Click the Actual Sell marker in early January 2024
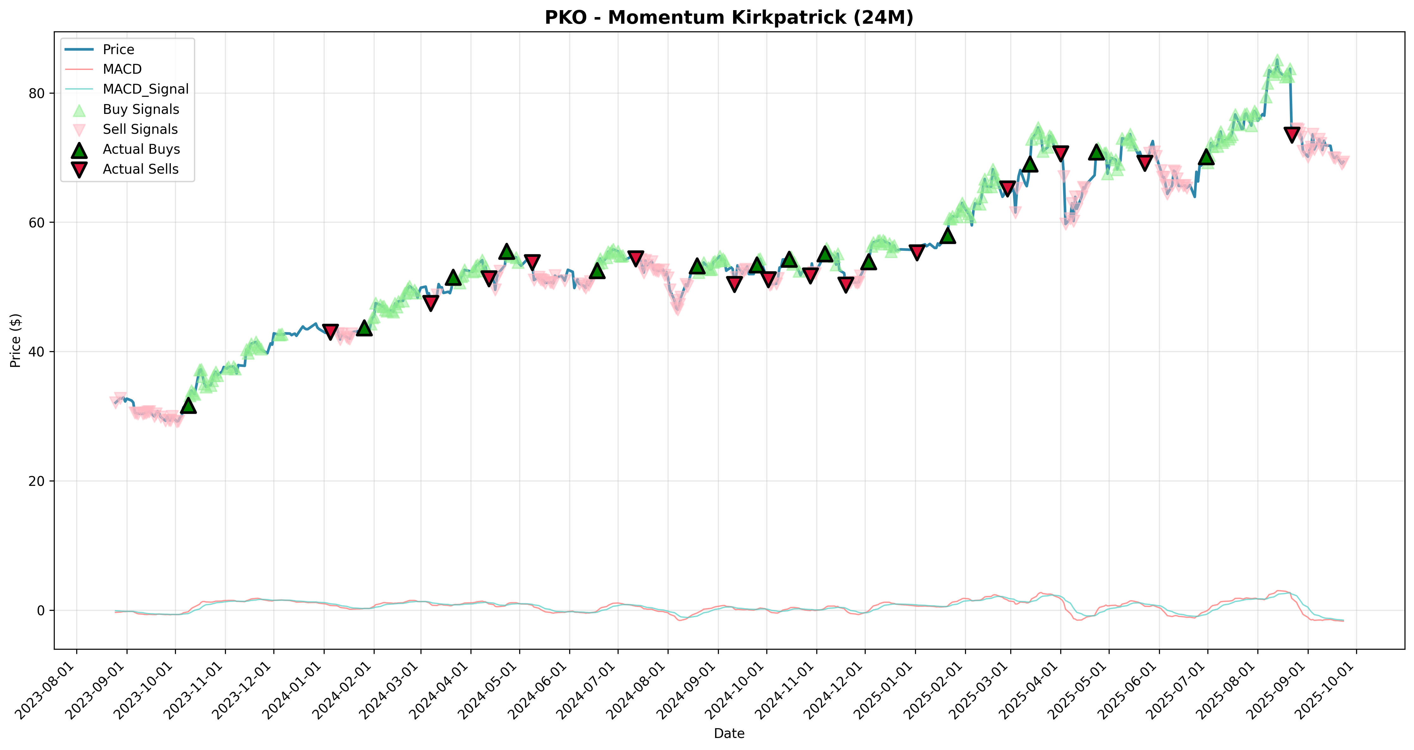 pos(330,332)
